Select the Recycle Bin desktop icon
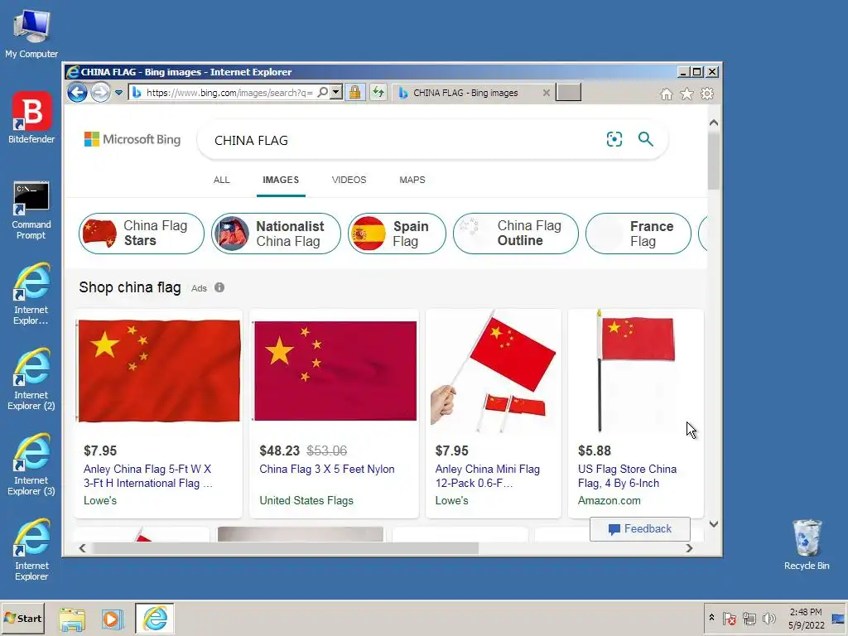848x636 pixels. pos(807,545)
